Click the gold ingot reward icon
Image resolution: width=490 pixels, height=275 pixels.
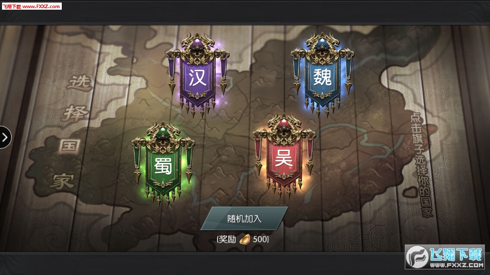[x=244, y=239]
